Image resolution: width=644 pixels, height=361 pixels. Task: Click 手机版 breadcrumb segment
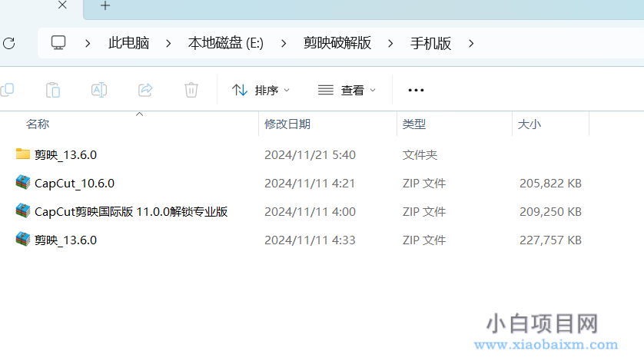coord(430,43)
